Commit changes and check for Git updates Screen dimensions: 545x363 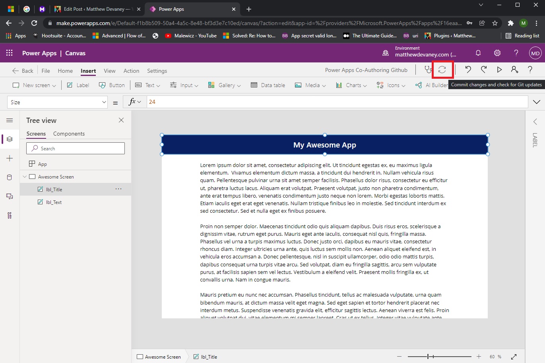click(x=442, y=70)
